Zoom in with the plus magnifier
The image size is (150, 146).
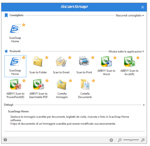tap(143, 140)
